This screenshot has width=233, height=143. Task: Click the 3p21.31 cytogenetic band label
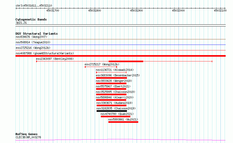click(21, 23)
